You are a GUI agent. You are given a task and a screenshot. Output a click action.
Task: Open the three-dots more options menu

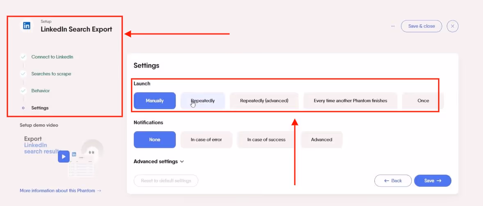[x=393, y=26]
